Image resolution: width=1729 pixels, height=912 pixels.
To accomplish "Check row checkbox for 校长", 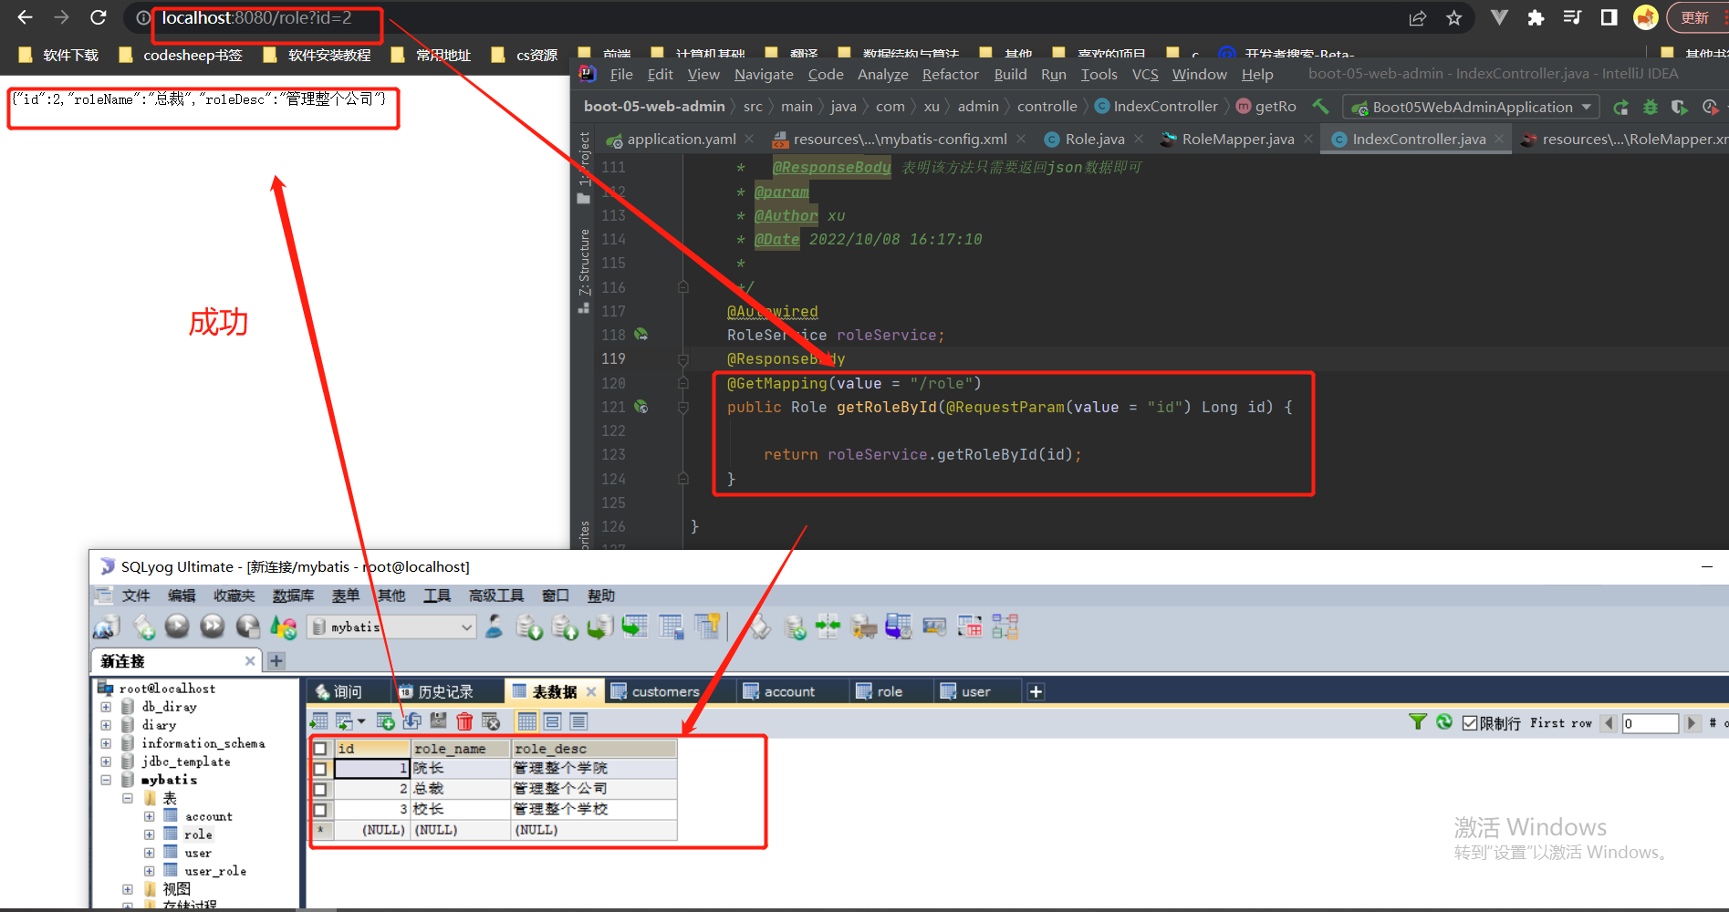I will [320, 809].
